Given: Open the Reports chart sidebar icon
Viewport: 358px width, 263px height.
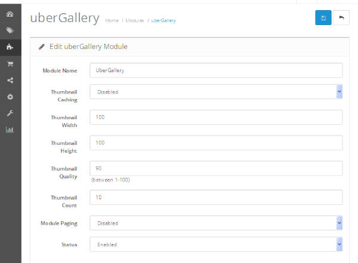Looking at the screenshot, I should [x=10, y=129].
